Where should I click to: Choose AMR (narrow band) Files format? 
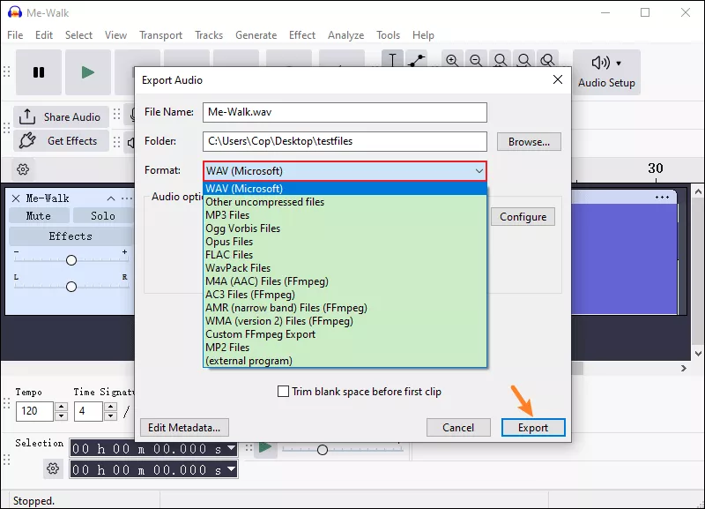(345, 308)
